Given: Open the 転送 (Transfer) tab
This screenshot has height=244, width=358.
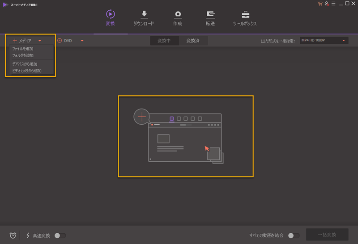Looking at the screenshot, I should pos(210,18).
